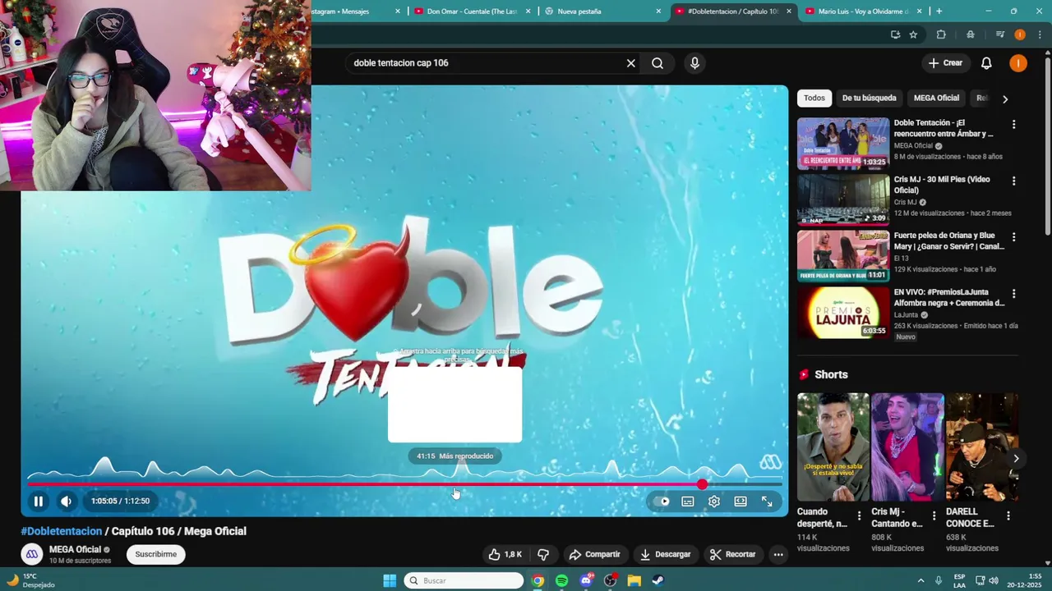The image size is (1052, 591).
Task: Click the Recortar clip button
Action: click(732, 554)
